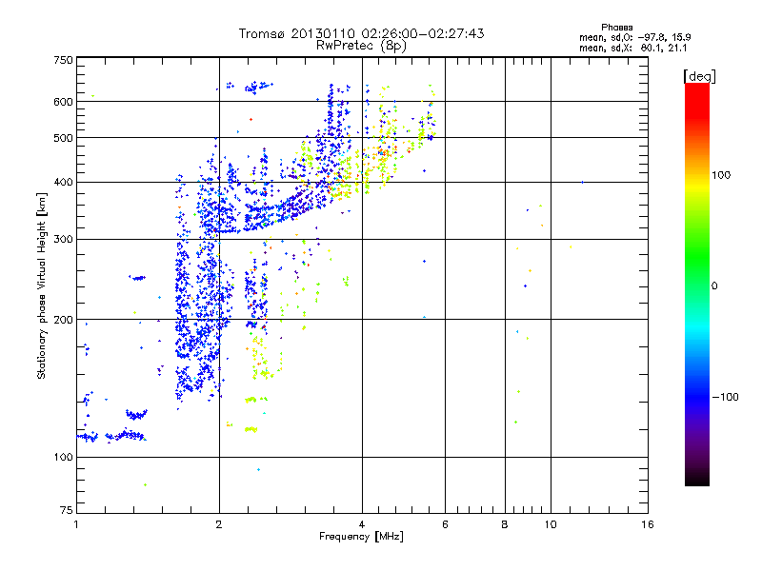Click the '[deg]' colorbar unit label
This screenshot has height=571, width=762.
pyautogui.click(x=699, y=77)
